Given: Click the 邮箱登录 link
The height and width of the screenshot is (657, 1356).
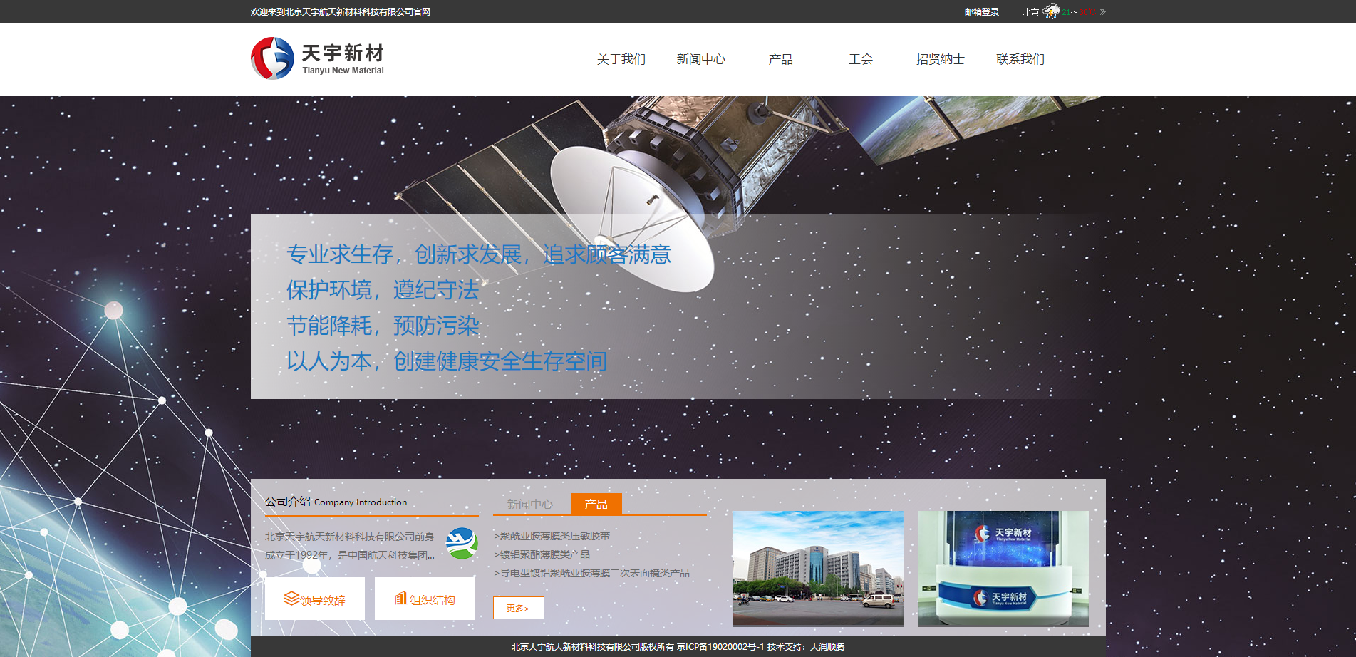Looking at the screenshot, I should pos(982,12).
